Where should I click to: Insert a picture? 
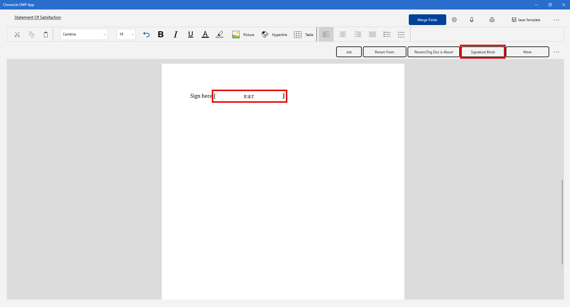(x=243, y=35)
